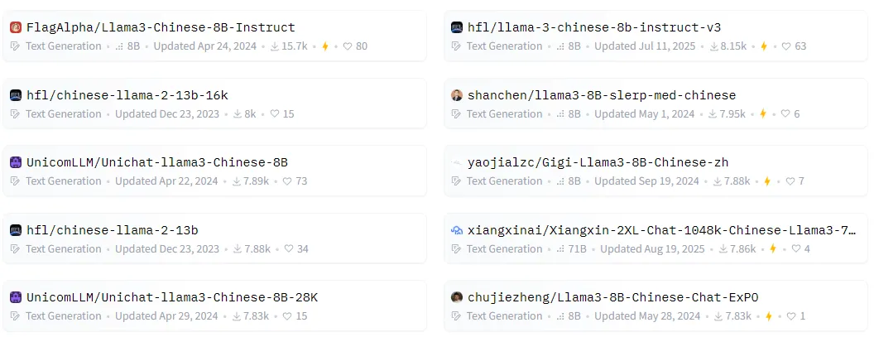Click the FlagAlpha organization avatar icon

(x=15, y=27)
